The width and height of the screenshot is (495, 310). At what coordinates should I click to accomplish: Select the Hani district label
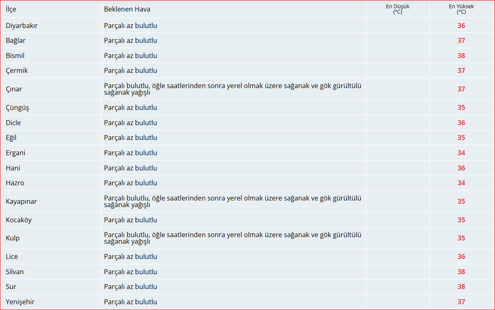click(12, 168)
